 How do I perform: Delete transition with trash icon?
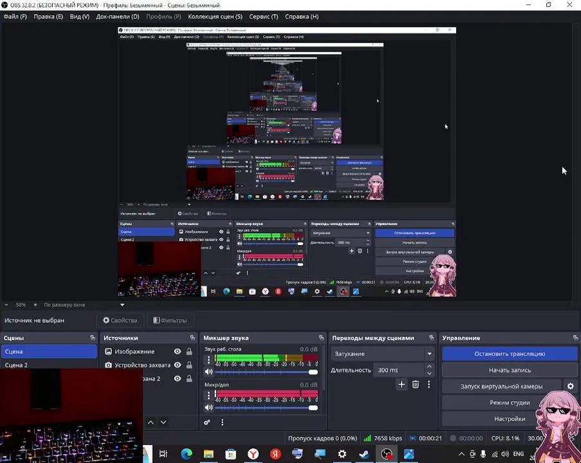(416, 385)
